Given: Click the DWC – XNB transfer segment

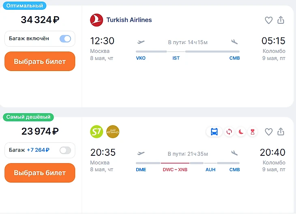Looking at the screenshot, I should point(175,170).
